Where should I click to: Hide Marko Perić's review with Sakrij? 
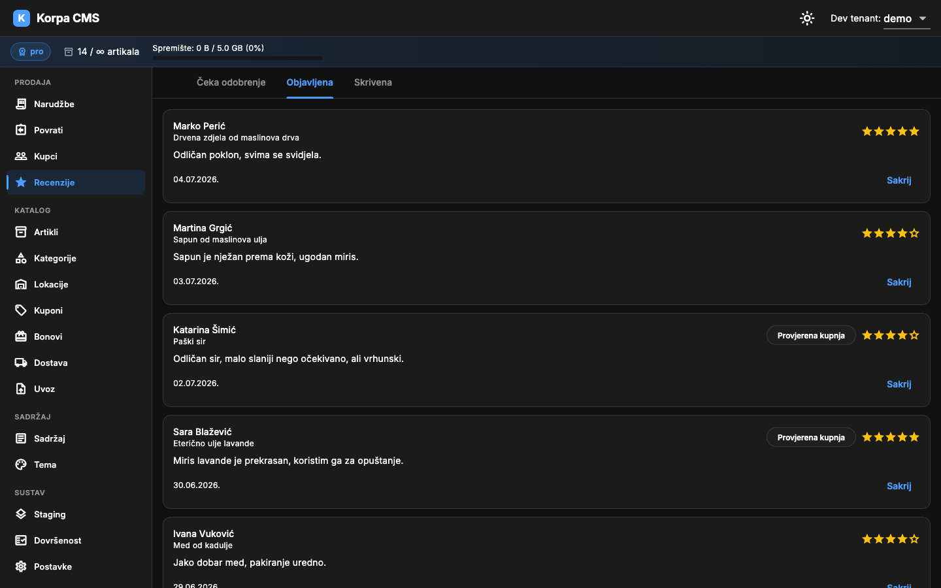coord(899,180)
